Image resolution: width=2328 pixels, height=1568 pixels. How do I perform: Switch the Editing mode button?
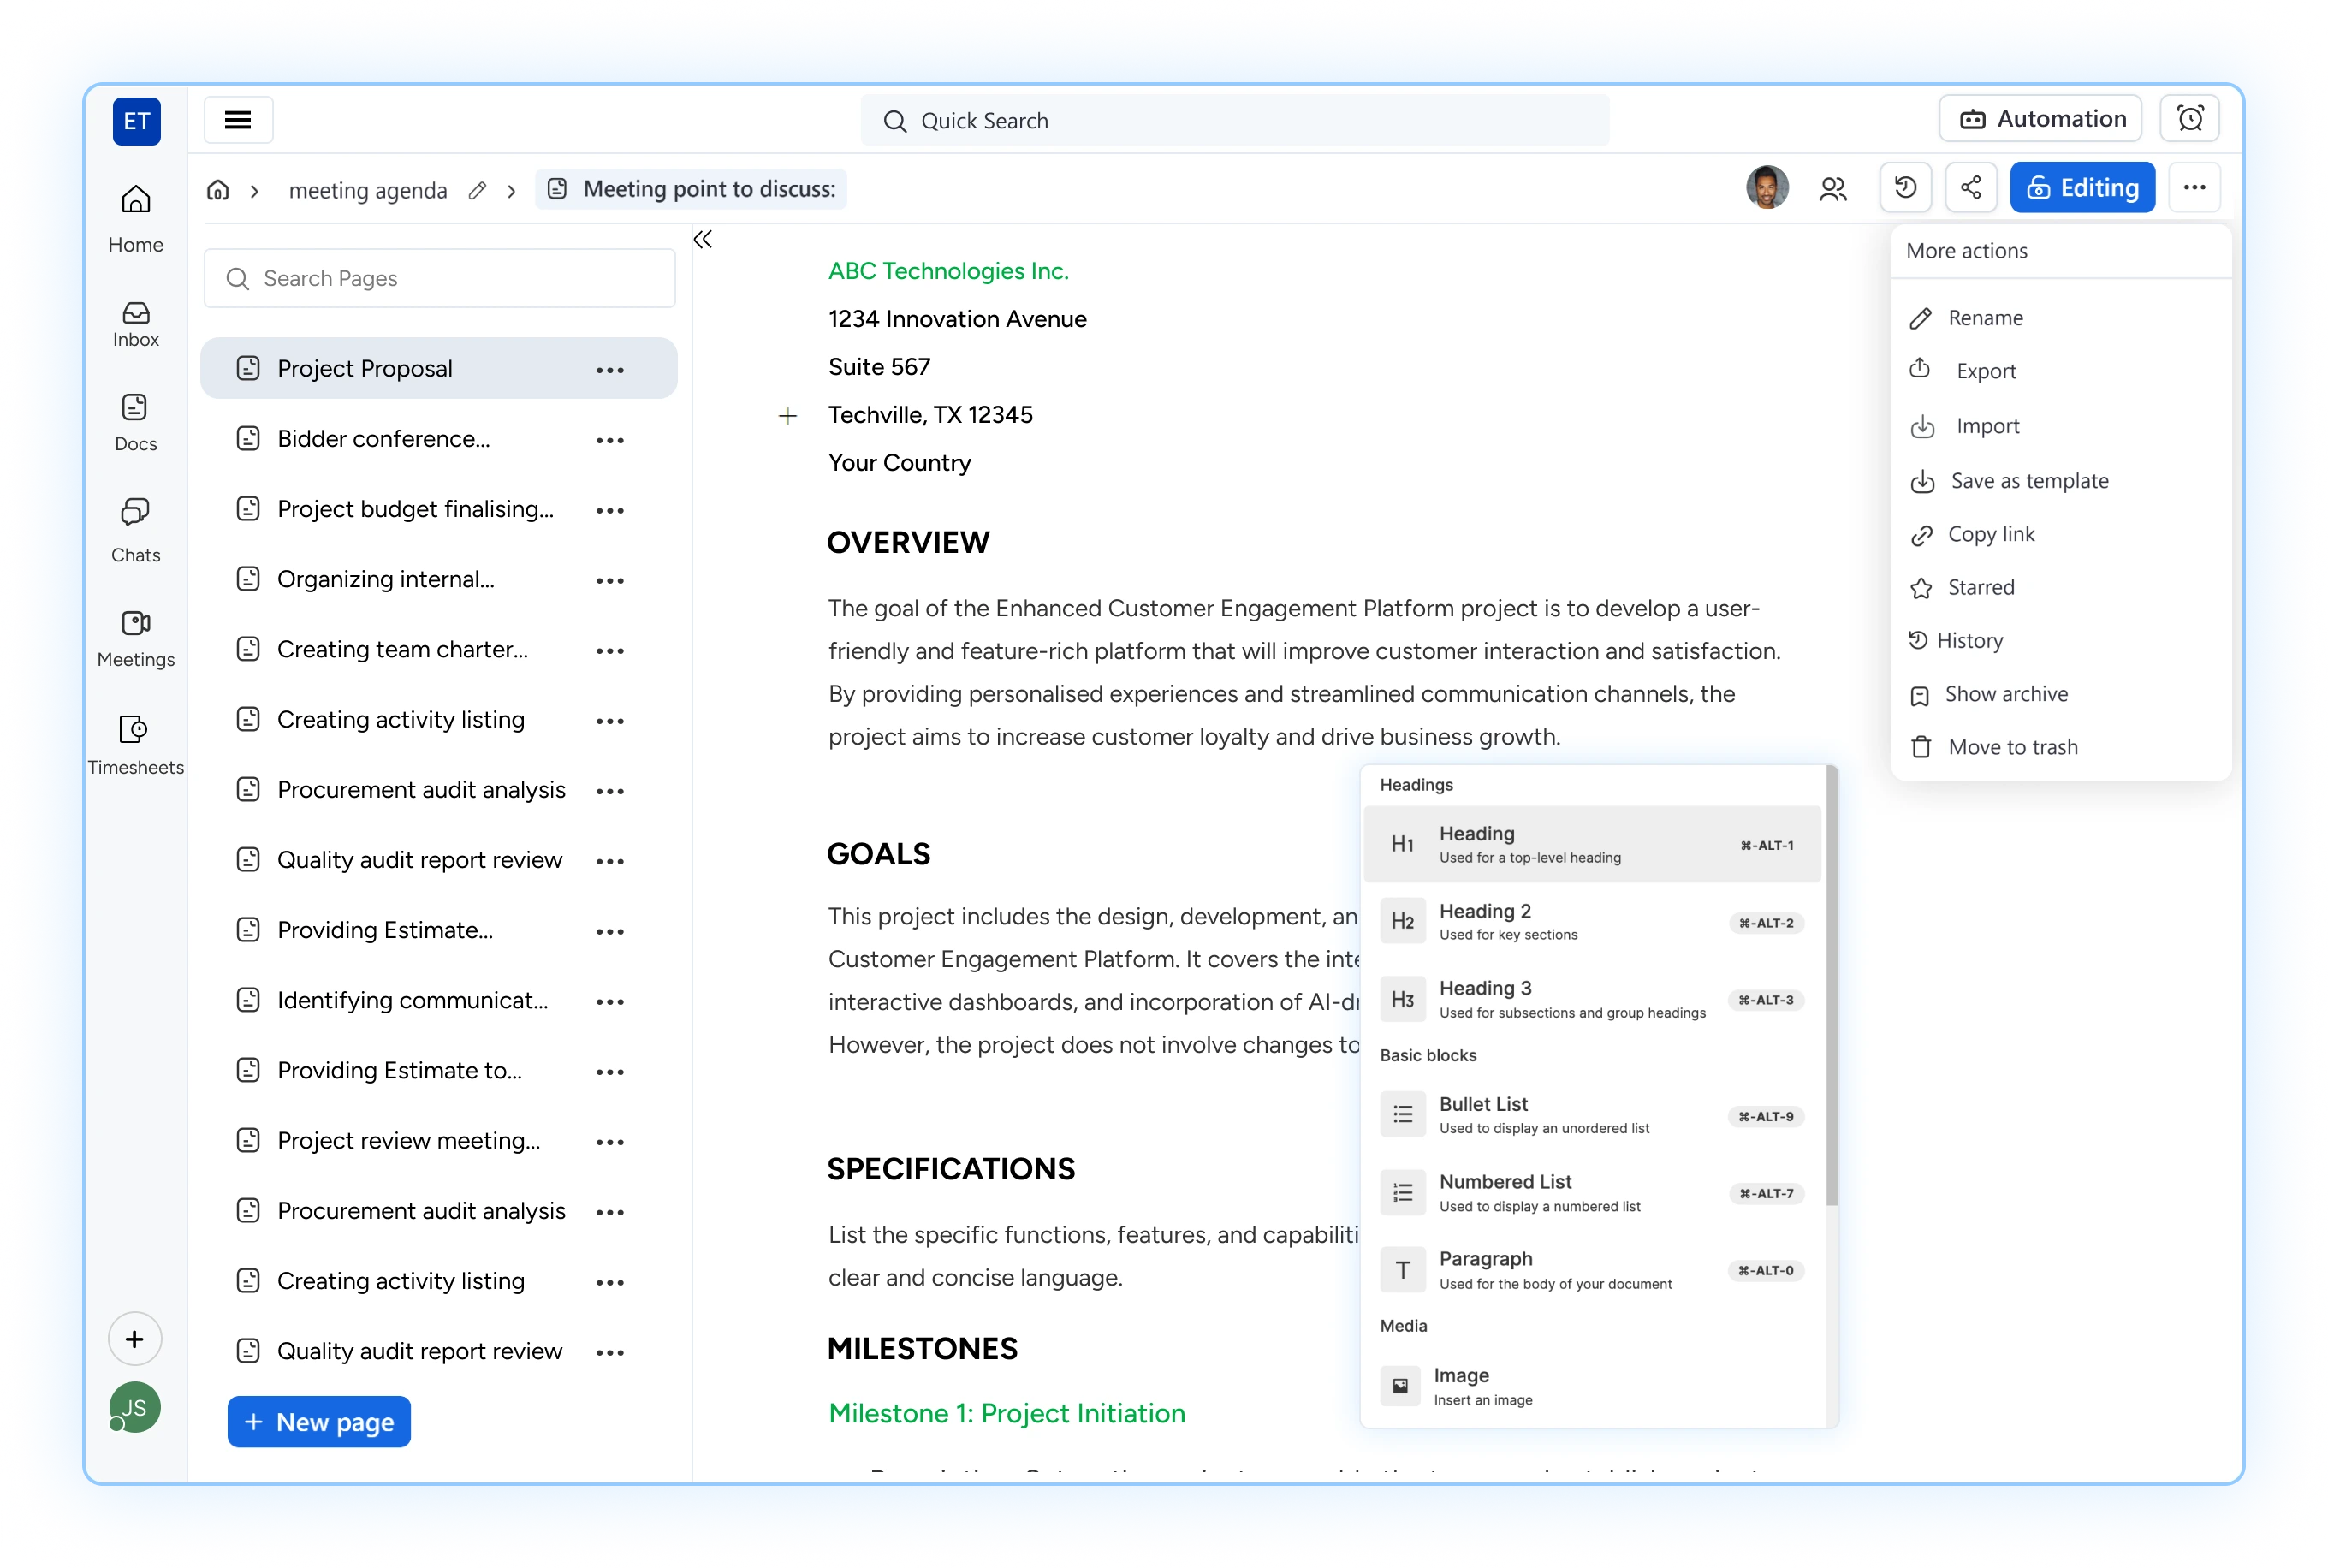tap(2082, 188)
